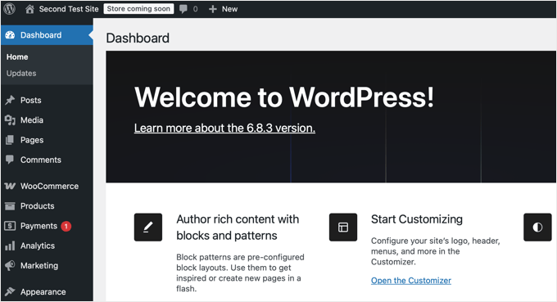The height and width of the screenshot is (302, 557).
Task: Click the Open the Customizer link
Action: pos(411,281)
